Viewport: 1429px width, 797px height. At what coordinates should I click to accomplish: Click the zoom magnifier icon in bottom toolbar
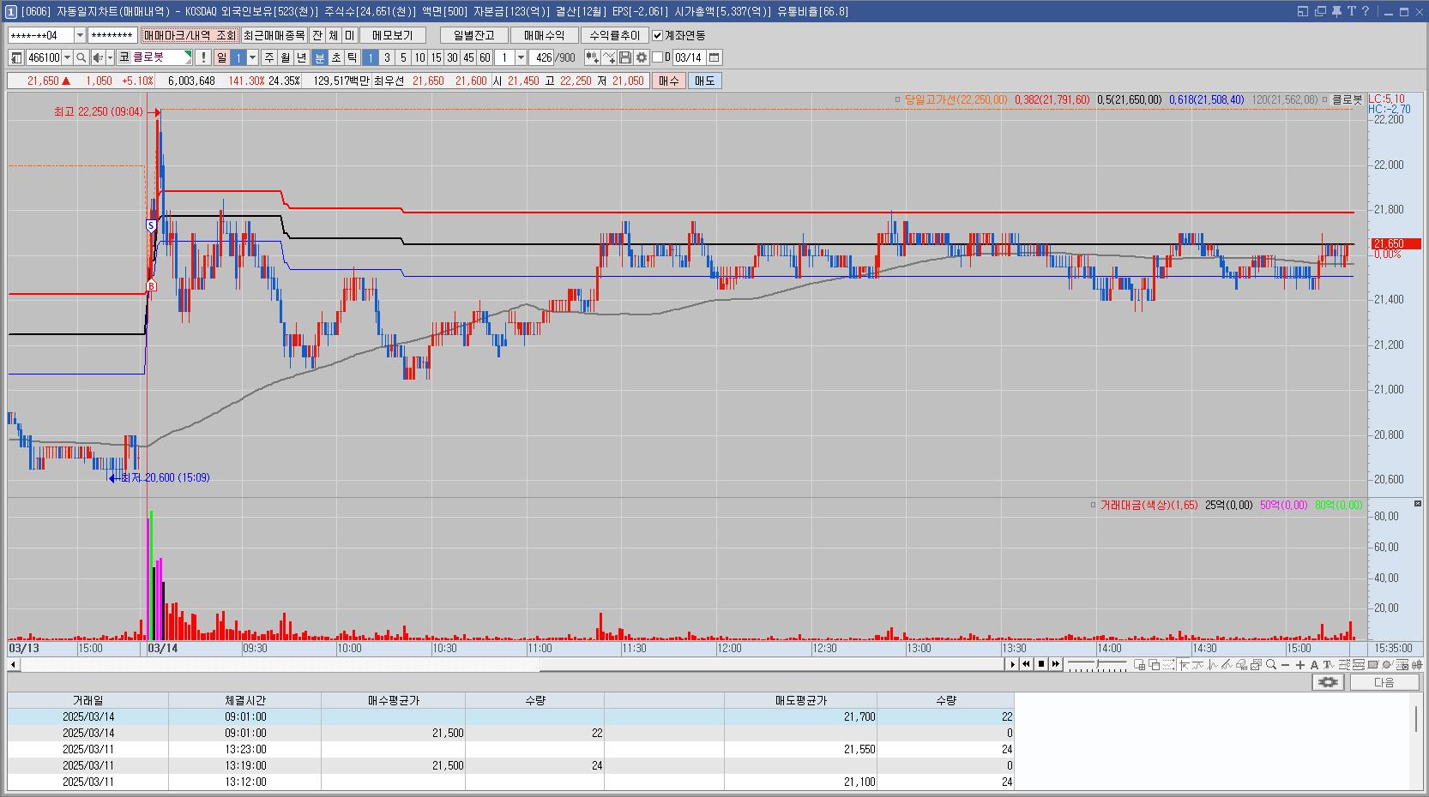click(1270, 664)
